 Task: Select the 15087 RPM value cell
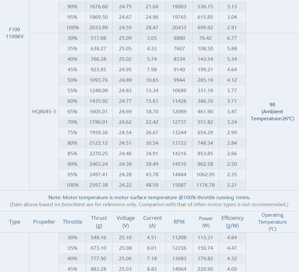[179, 185]
